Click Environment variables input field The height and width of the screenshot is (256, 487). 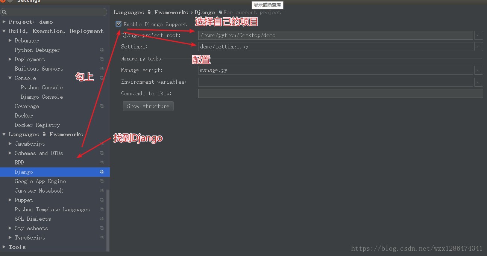335,82
